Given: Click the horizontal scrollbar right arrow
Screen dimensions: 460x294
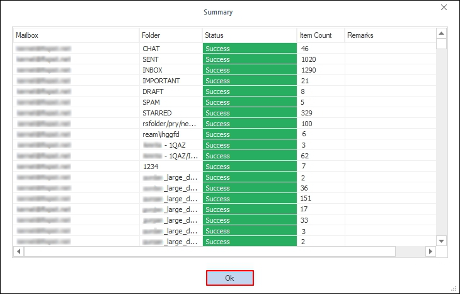Looking at the screenshot, I should click(x=430, y=251).
